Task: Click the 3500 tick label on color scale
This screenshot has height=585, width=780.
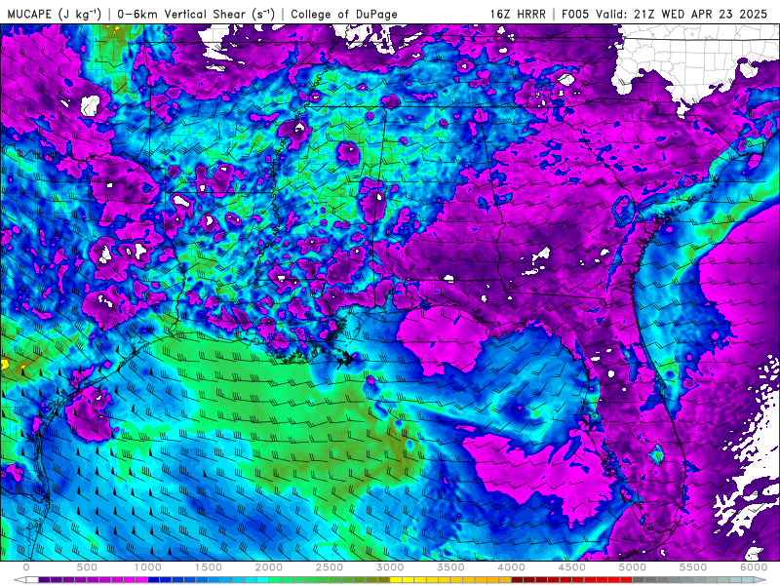Action: [x=450, y=567]
